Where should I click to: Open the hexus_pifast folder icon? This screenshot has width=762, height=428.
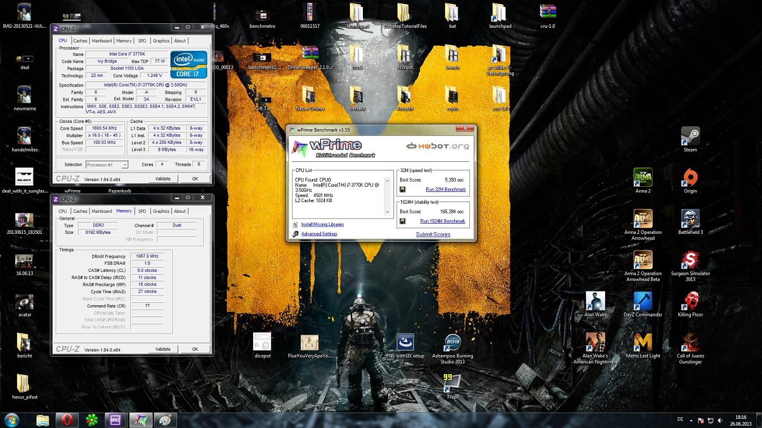(24, 383)
